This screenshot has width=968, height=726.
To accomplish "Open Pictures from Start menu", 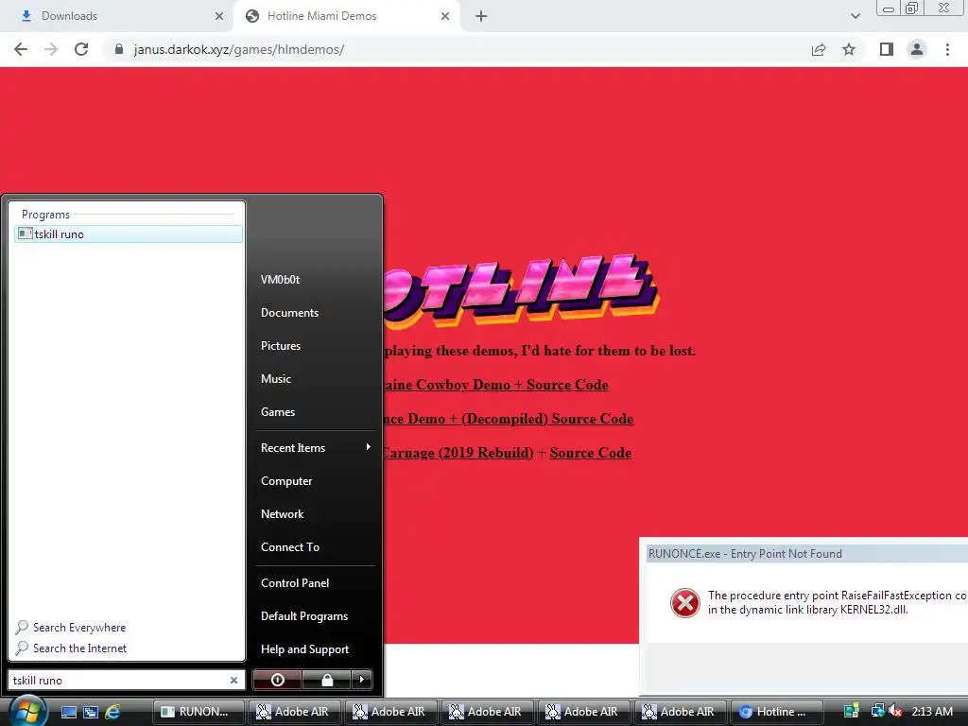I will (x=280, y=346).
